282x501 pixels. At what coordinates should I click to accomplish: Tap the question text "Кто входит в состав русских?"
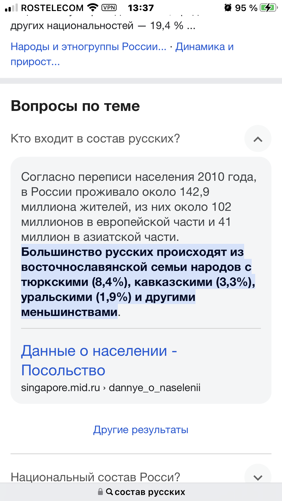pyautogui.click(x=95, y=138)
